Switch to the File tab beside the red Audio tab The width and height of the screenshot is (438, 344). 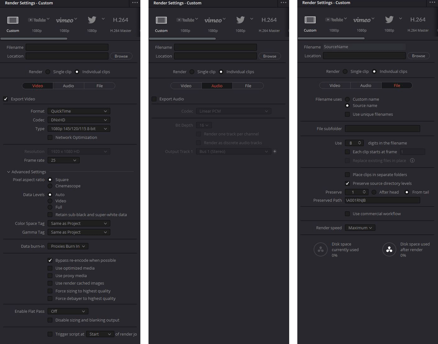pos(248,86)
